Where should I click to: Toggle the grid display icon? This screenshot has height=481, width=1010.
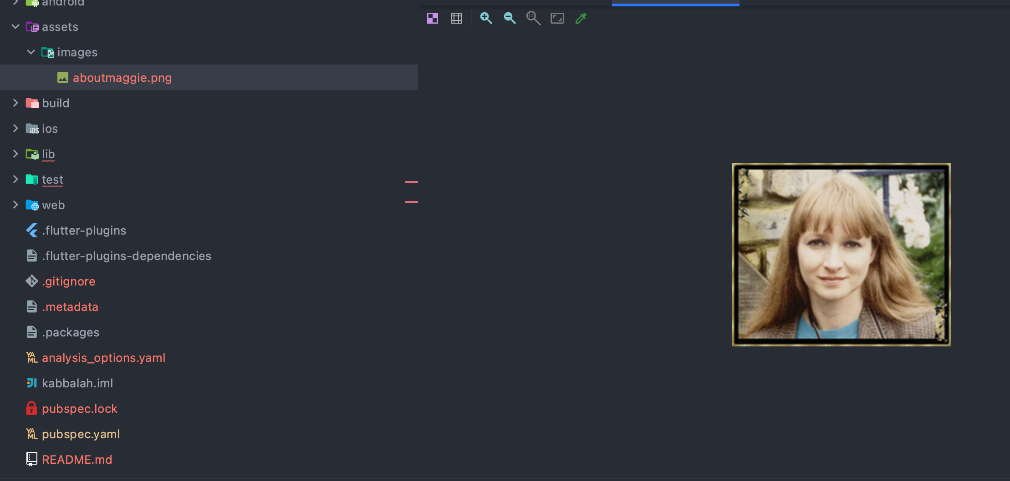[x=456, y=18]
